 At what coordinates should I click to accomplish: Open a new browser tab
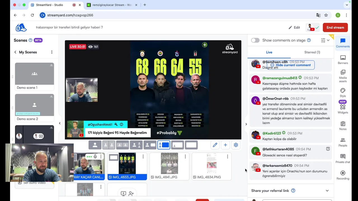click(145, 5)
